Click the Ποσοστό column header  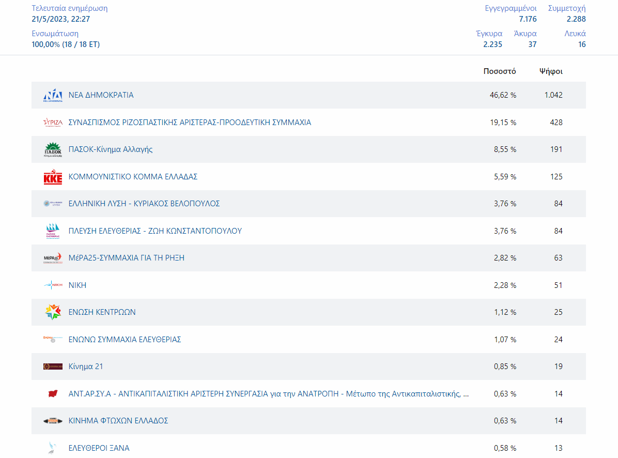[499, 71]
